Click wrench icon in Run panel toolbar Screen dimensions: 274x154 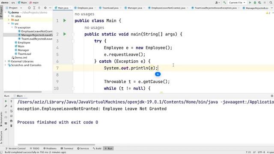(x=6, y=106)
